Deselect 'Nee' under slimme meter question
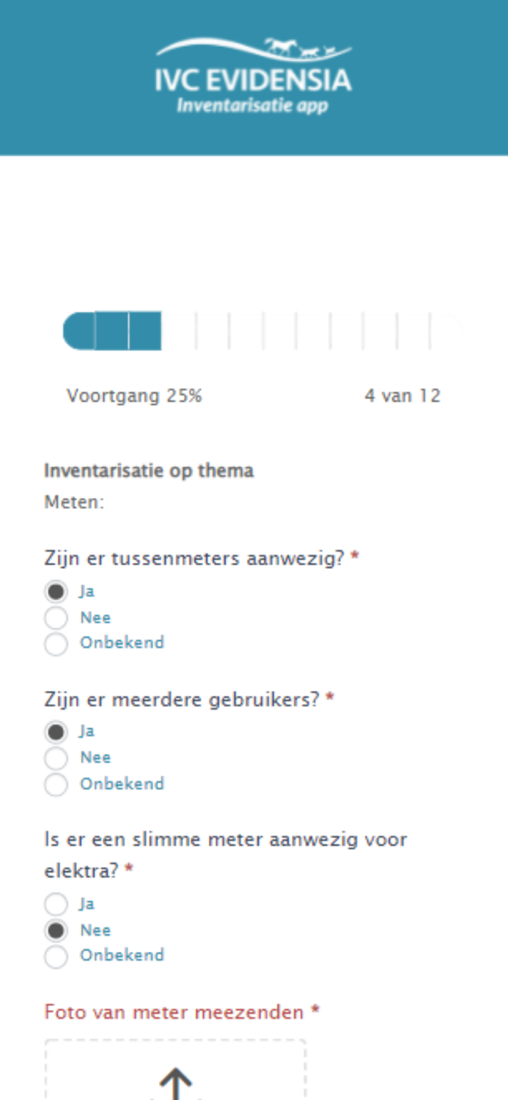The width and height of the screenshot is (508, 1100). (x=56, y=930)
